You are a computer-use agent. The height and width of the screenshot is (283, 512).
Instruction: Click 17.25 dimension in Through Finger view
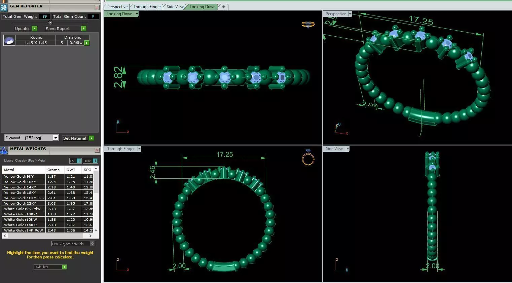click(224, 154)
